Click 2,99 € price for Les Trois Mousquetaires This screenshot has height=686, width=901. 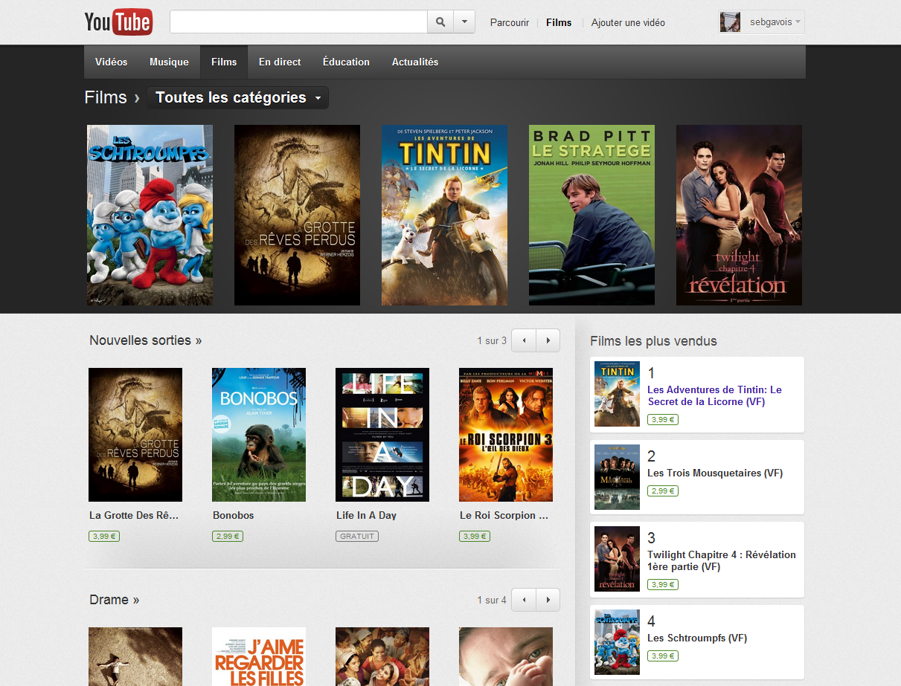(662, 491)
